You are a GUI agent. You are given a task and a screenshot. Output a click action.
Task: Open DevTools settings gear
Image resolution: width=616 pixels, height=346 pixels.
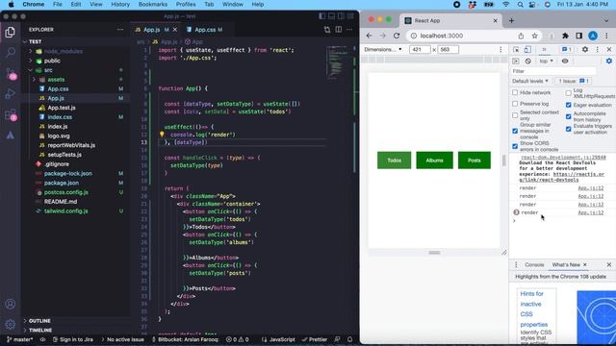(585, 49)
